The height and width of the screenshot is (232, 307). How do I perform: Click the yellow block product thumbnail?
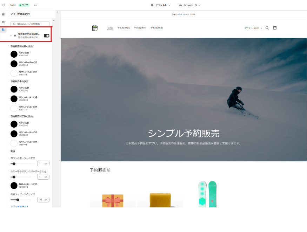click(x=160, y=200)
